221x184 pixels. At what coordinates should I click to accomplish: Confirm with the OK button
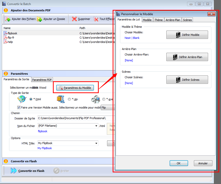pos(179,163)
